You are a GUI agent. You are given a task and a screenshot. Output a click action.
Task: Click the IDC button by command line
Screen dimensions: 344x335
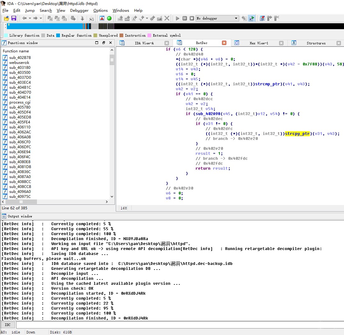pyautogui.click(x=8, y=325)
